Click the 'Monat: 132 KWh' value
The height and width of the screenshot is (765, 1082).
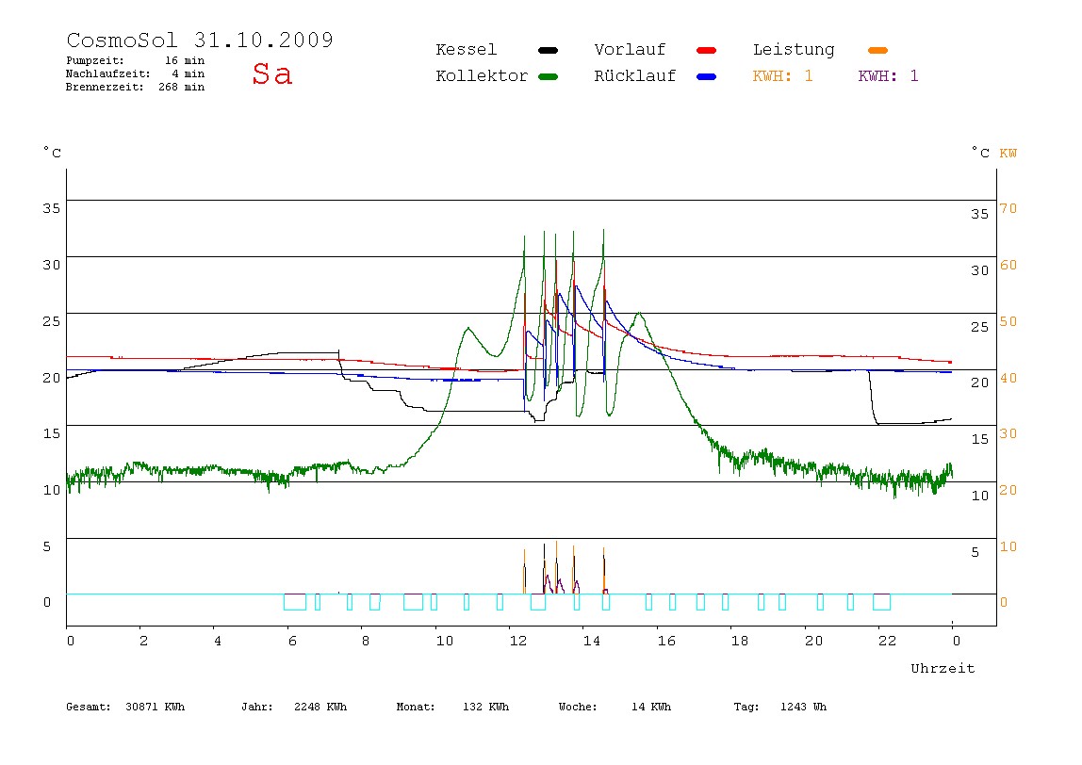(x=452, y=707)
